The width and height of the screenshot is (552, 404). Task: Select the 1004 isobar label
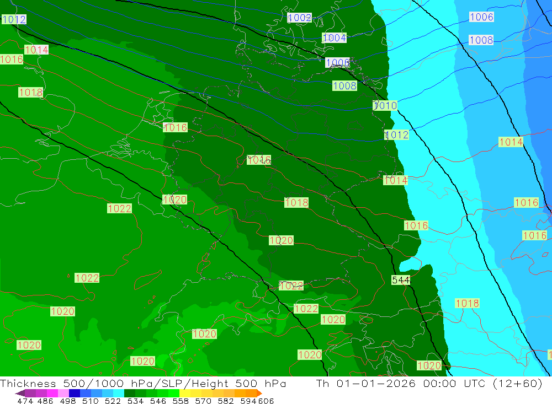[334, 38]
